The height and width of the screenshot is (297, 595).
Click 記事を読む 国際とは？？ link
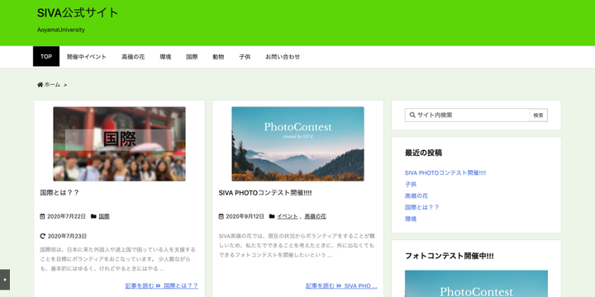pyautogui.click(x=162, y=285)
